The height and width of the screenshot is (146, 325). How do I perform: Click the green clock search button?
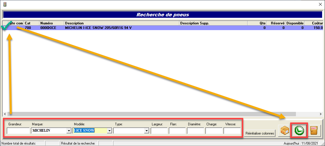coord(299,131)
